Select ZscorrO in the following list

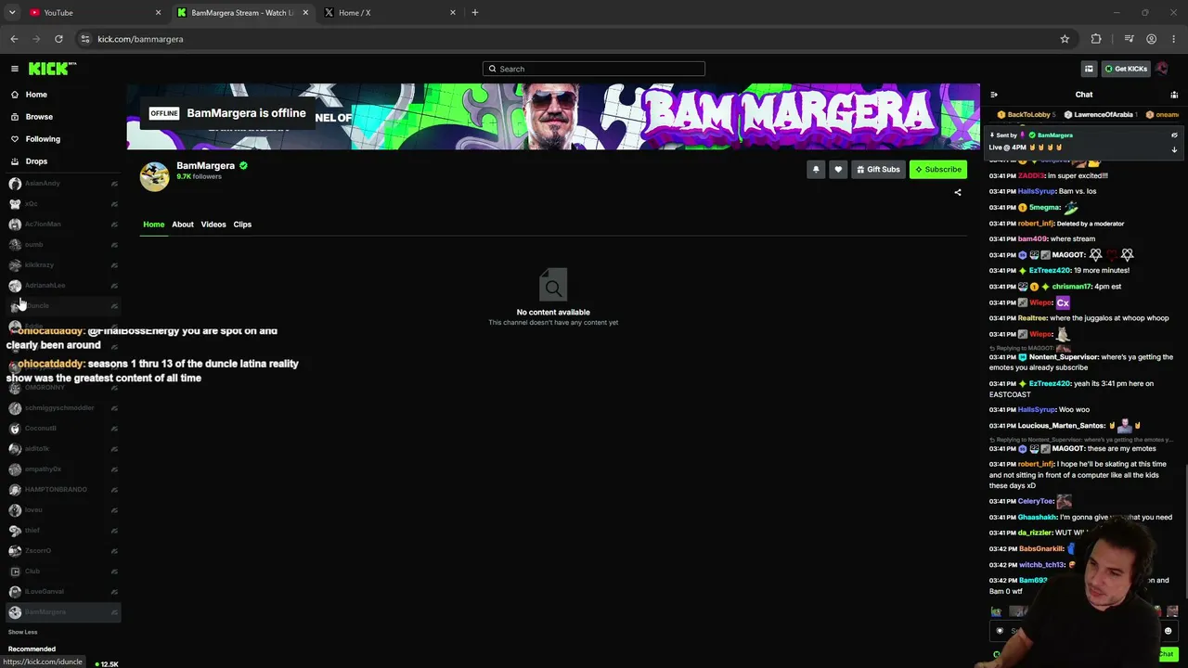[x=63, y=551]
